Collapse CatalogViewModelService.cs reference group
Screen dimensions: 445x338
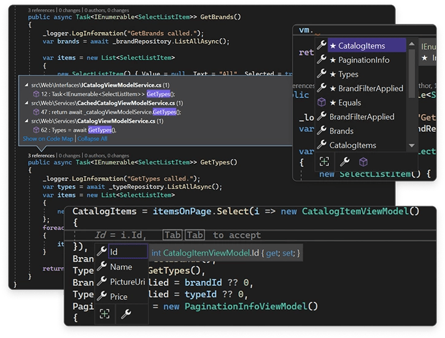[26, 121]
